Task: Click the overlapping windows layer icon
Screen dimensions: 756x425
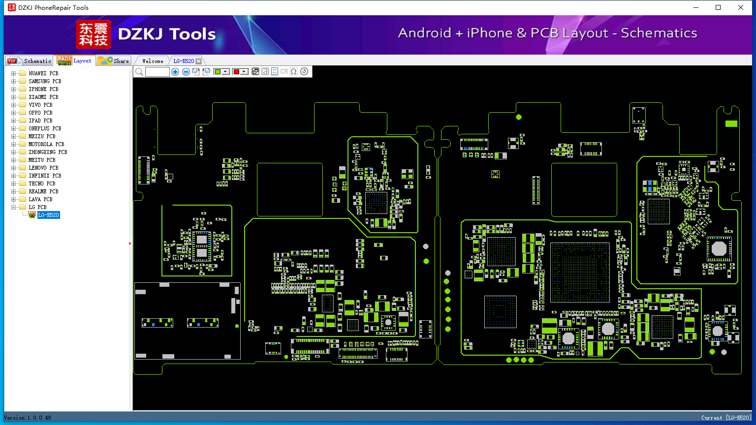Action: click(255, 71)
